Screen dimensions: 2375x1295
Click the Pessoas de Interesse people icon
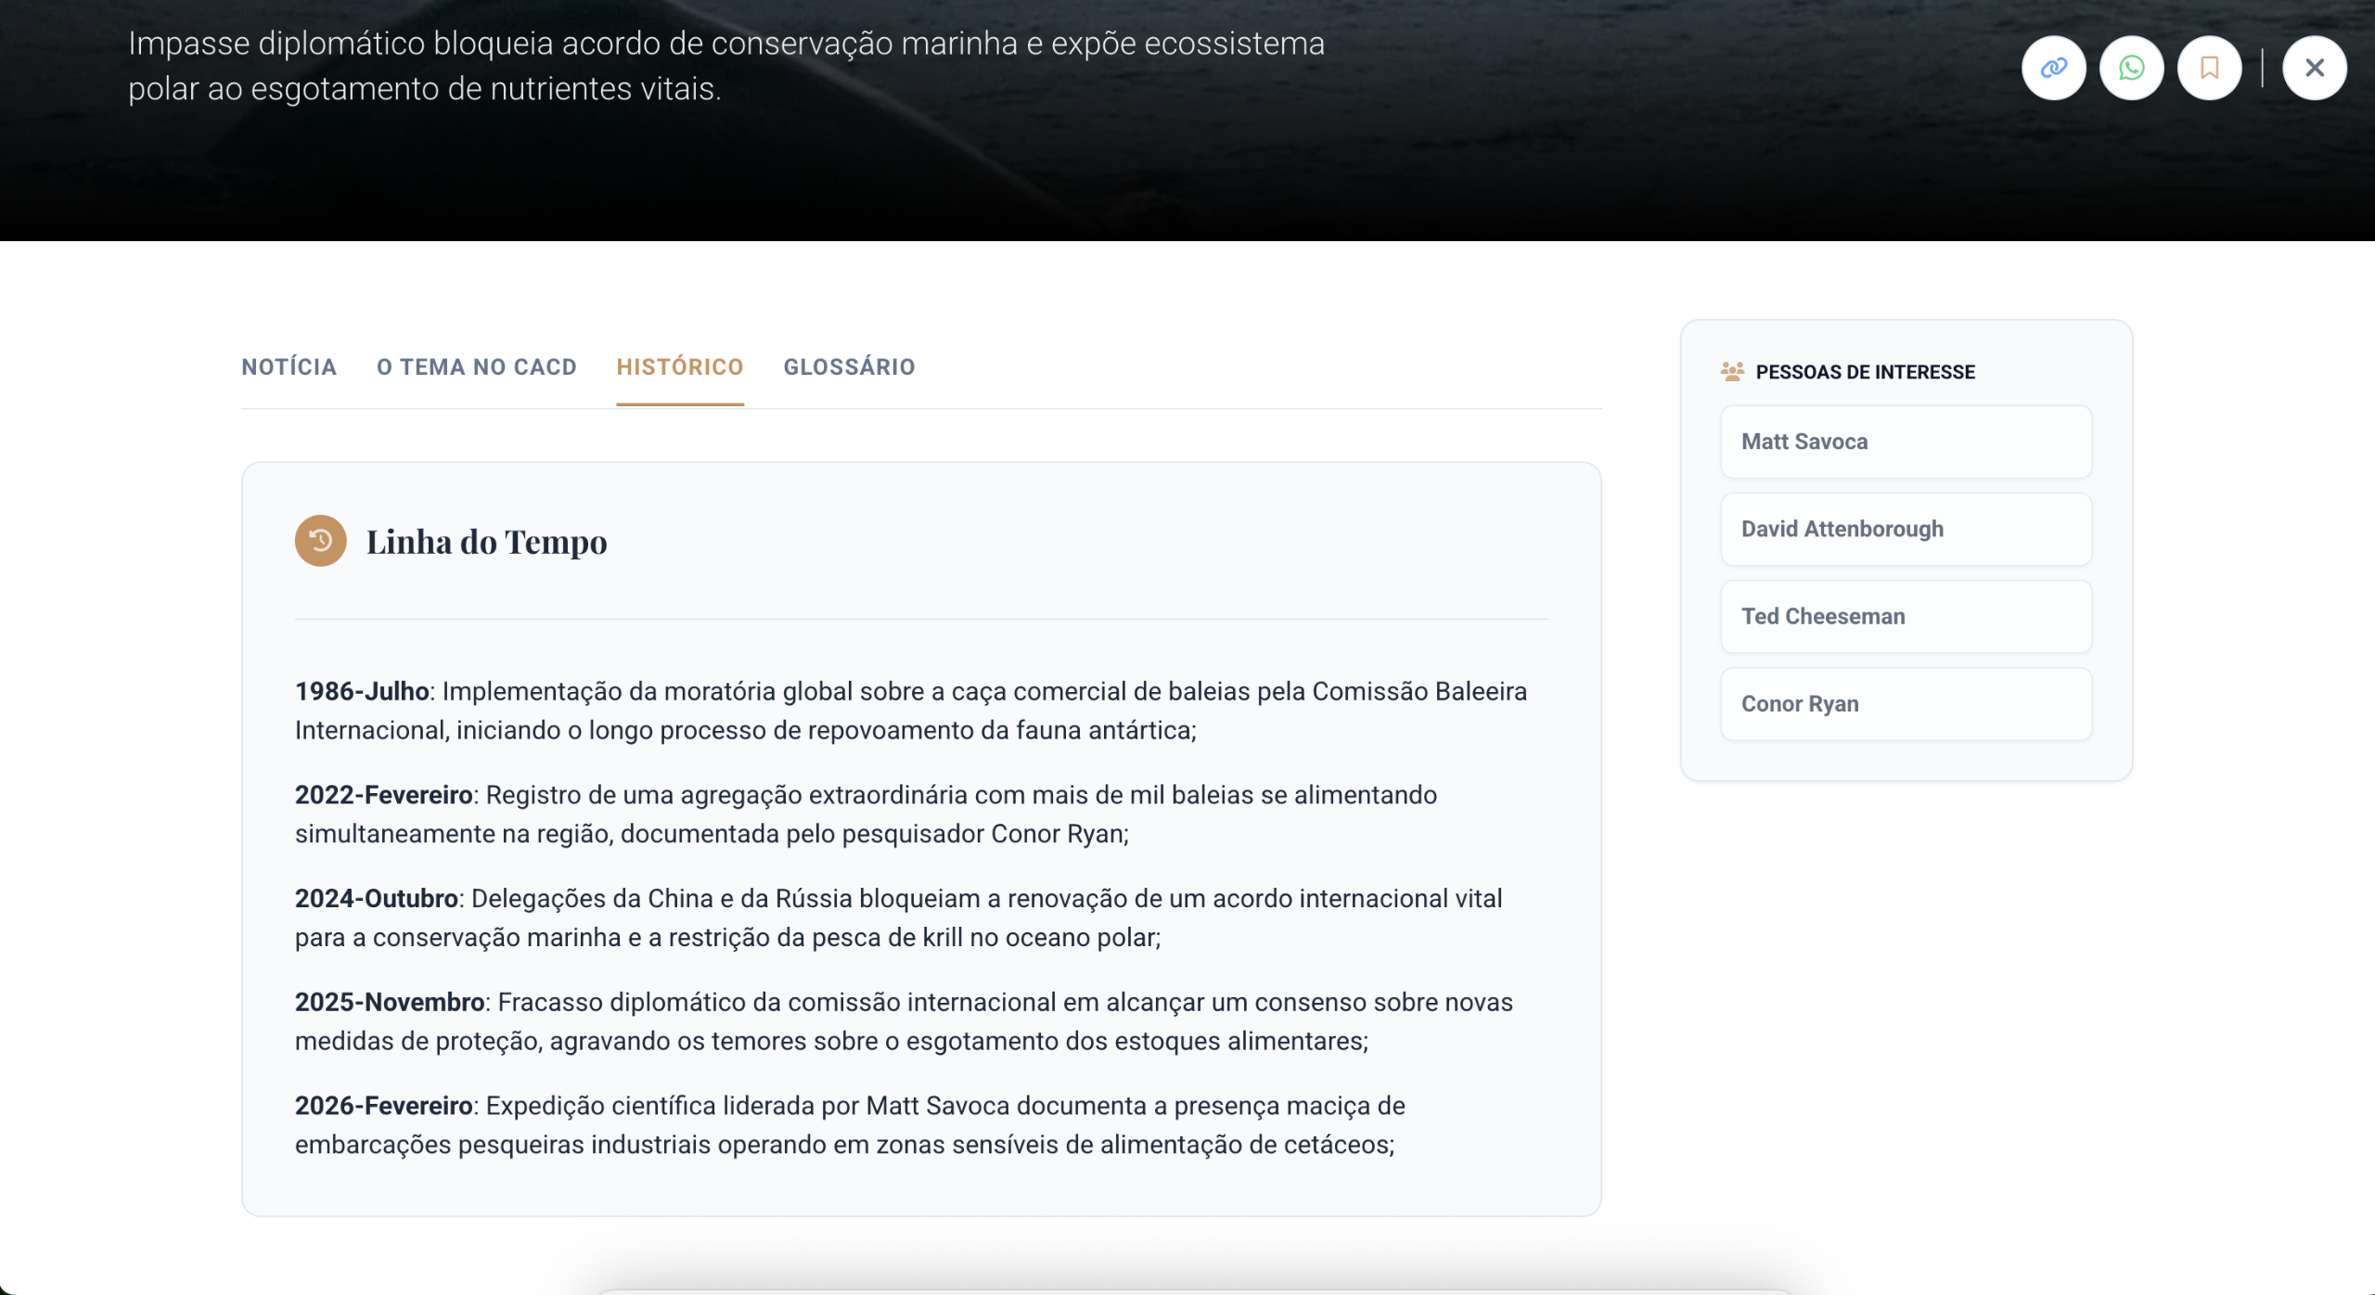coord(1731,372)
